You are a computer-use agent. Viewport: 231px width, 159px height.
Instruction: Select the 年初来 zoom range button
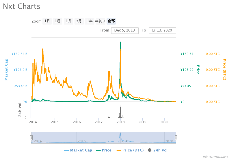[x=100, y=21]
